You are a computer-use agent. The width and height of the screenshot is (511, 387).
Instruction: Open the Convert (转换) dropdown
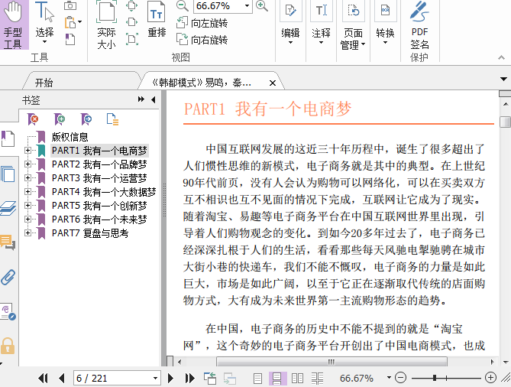pos(385,23)
